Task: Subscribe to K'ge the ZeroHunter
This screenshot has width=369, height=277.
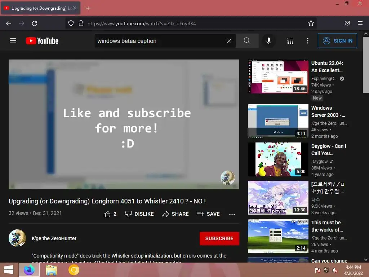Action: pyautogui.click(x=219, y=238)
